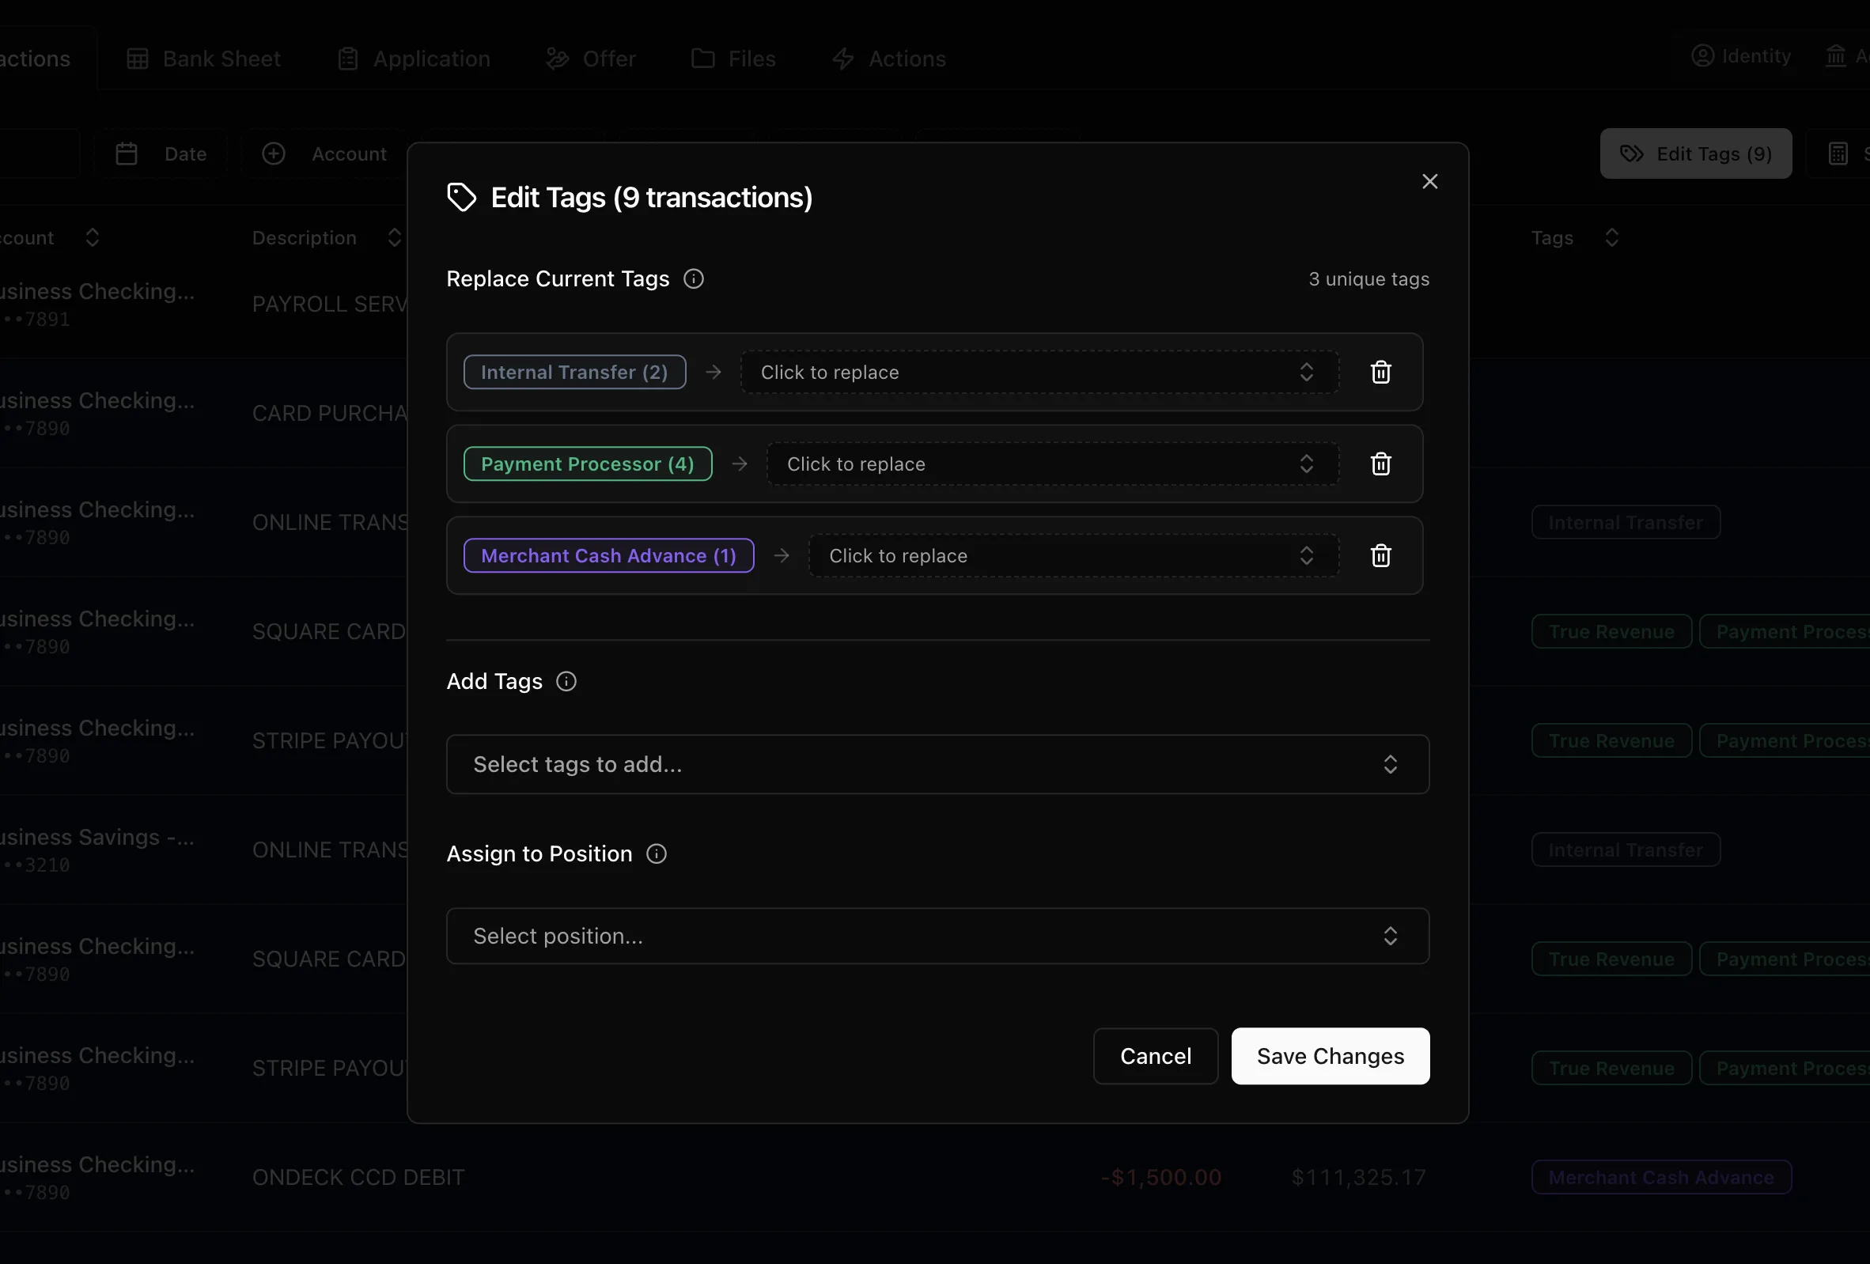Open replacement dropdown for Merchant Cash Advance
The image size is (1870, 1264).
coord(1073,555)
